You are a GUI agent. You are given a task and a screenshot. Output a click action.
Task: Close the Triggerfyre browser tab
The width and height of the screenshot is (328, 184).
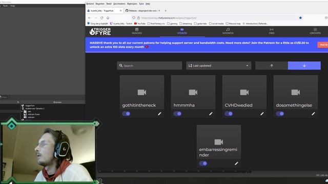pos(121,11)
